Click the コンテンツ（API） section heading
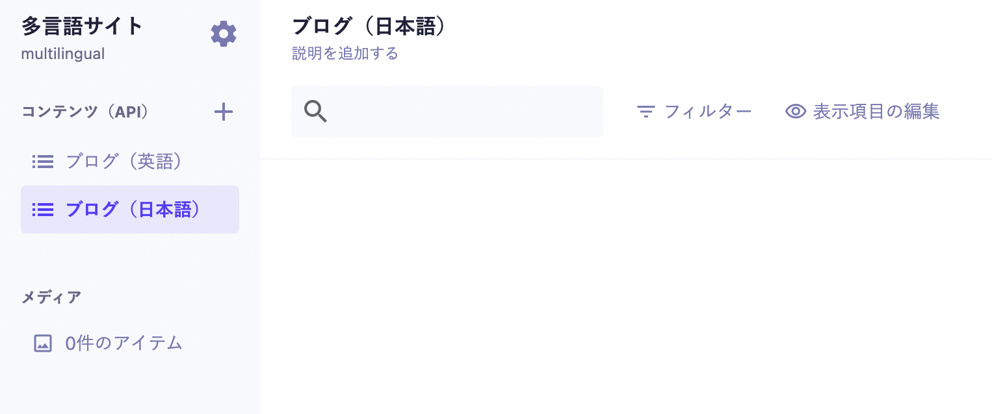The image size is (992, 414). [86, 112]
